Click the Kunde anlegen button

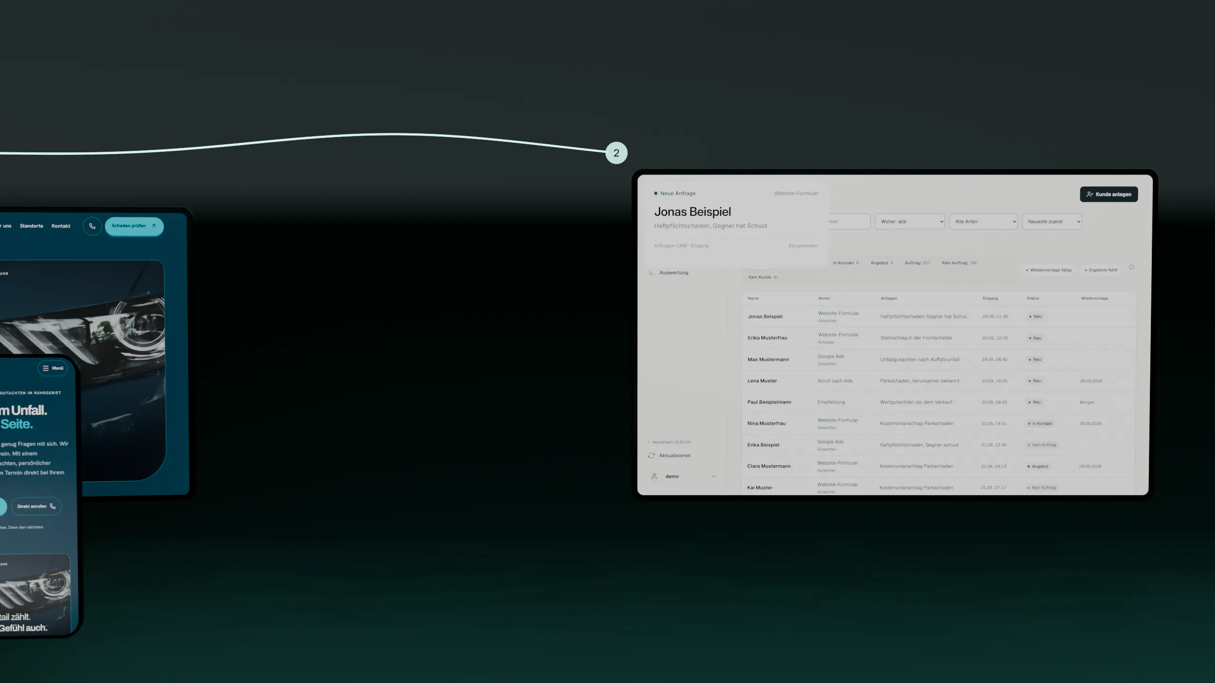pos(1109,194)
